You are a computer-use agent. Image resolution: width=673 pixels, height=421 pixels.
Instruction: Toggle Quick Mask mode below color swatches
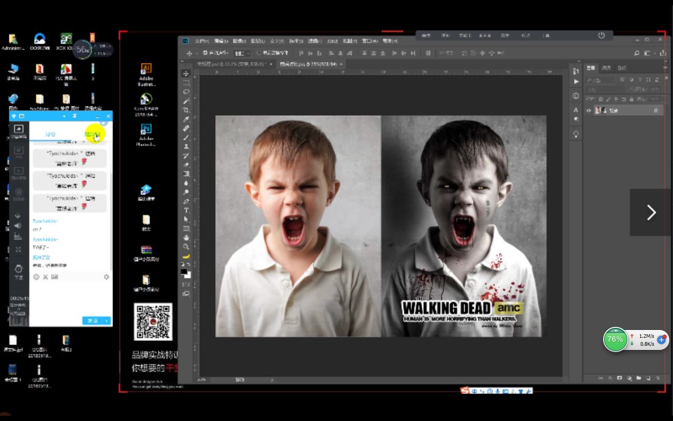(186, 284)
